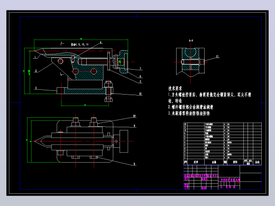The width and height of the screenshot is (275, 206).
Task: Select requirement line 2 about 螺杆螺纹 lubrication
Action: tap(190, 107)
